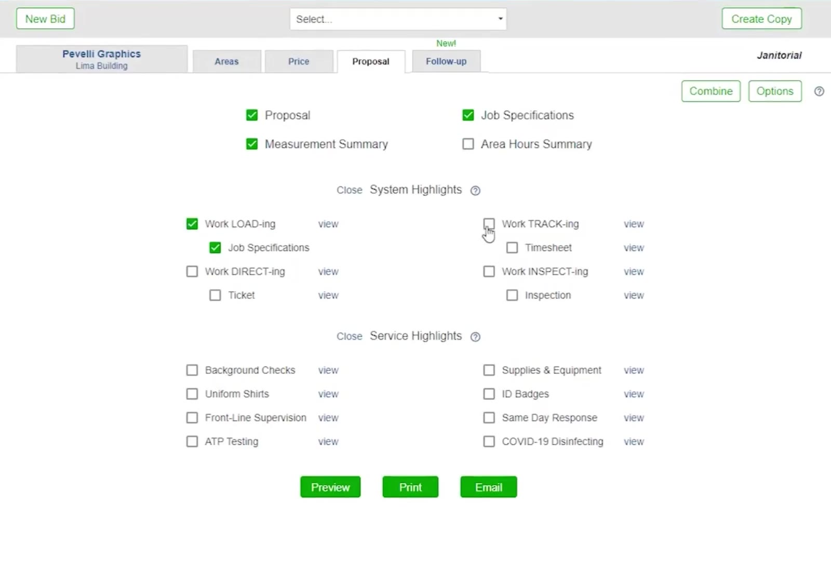Screen dimensions: 831x578
Task: View Work DIRECT-ing details
Action: click(x=328, y=271)
